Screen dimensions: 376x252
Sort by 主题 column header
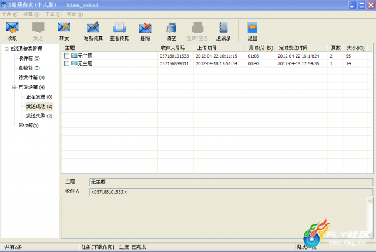tap(109, 48)
